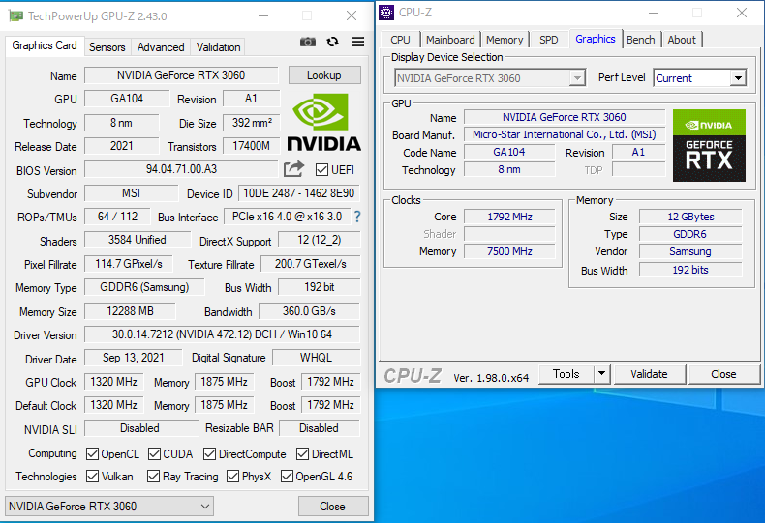Click the Pixel Fillrate value field
The height and width of the screenshot is (523, 765).
tap(129, 264)
